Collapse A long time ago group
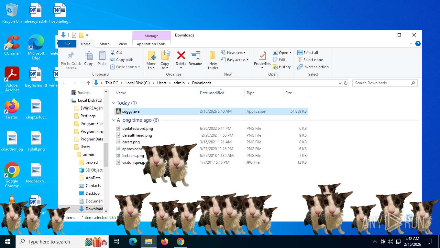This screenshot has height=248, width=440. coord(114,120)
